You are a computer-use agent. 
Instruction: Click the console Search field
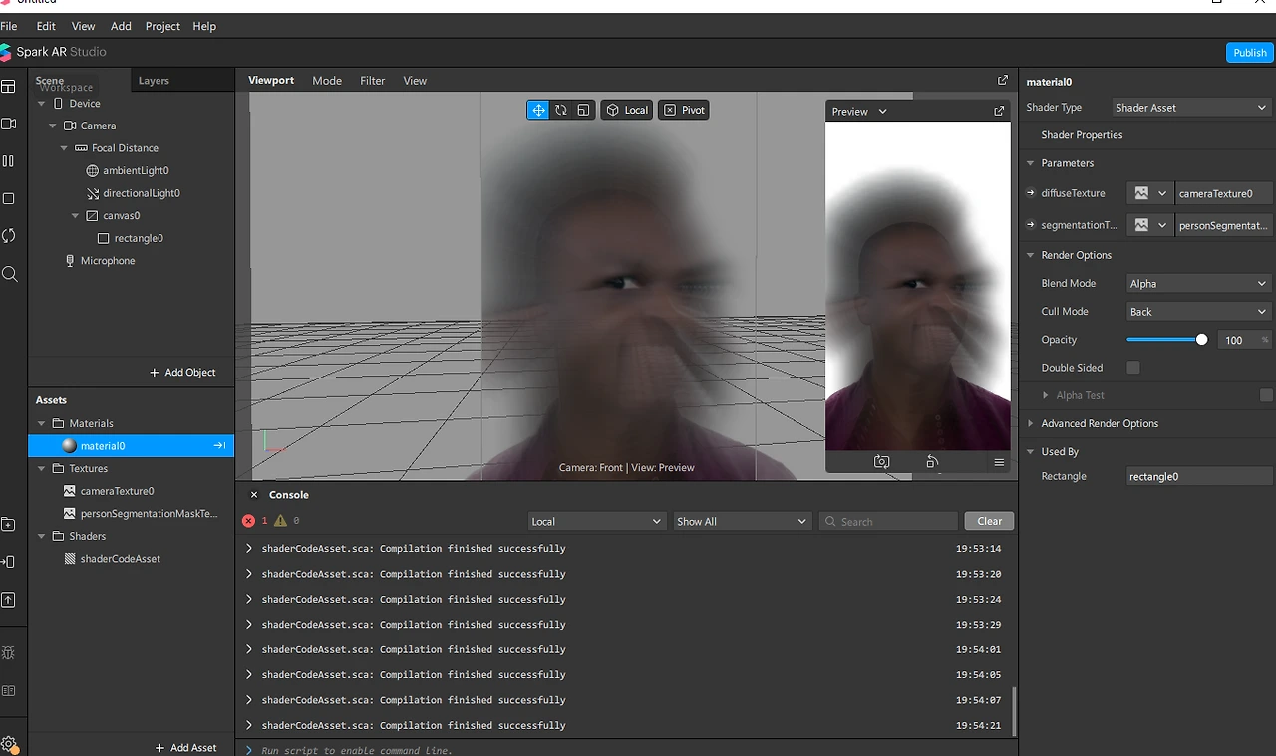click(x=889, y=521)
